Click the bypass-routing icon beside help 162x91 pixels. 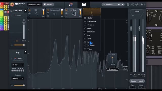(137, 5)
